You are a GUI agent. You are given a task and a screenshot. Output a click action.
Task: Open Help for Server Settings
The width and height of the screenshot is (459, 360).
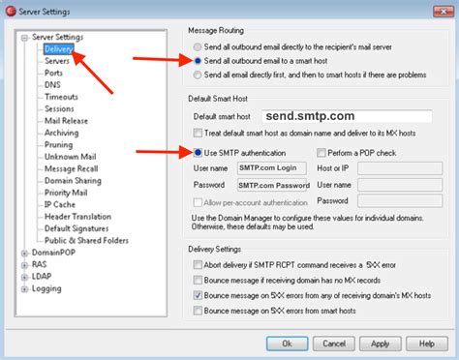(x=427, y=344)
